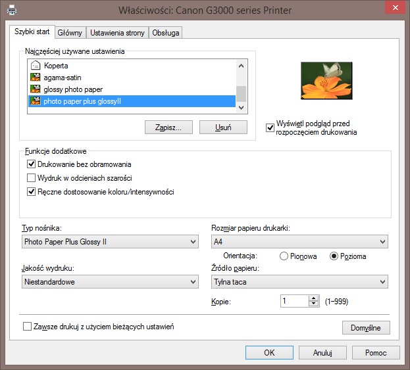
Task: Enable Wydruk w odcieniach szarości
Action: click(32, 178)
